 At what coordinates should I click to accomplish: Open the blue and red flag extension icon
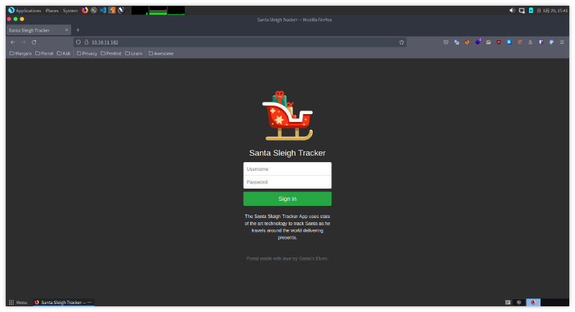pyautogui.click(x=541, y=42)
